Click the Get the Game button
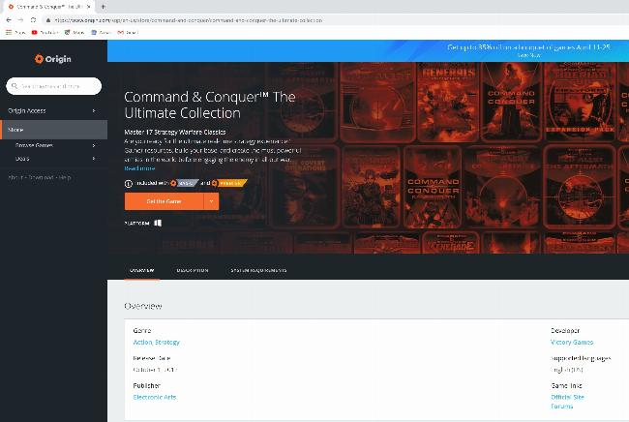 (165, 201)
